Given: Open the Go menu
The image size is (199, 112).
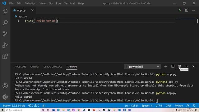Looking at the screenshot, I should pos(51,3).
